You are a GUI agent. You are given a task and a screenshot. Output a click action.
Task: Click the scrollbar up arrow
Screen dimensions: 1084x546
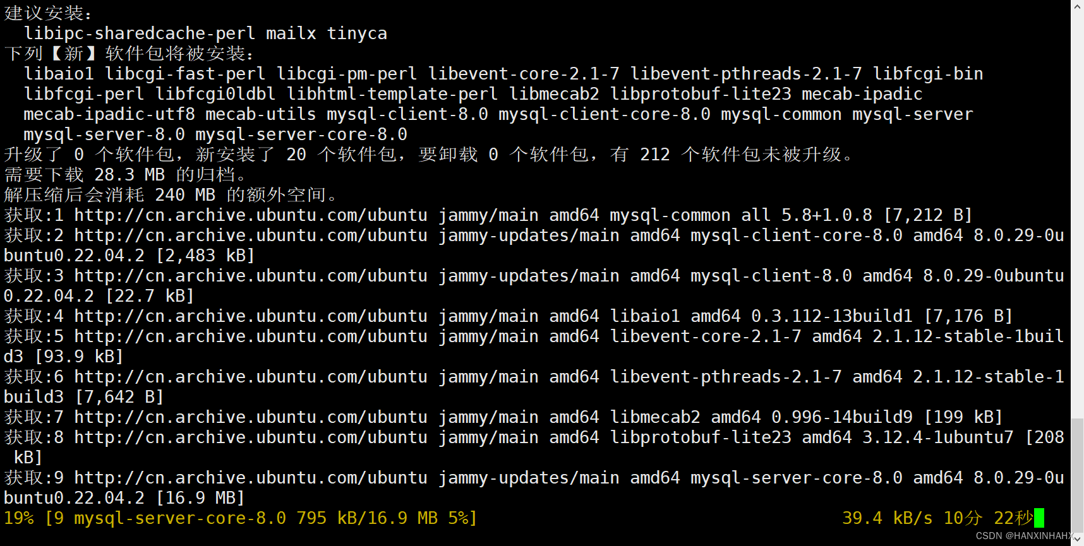coord(1077,6)
